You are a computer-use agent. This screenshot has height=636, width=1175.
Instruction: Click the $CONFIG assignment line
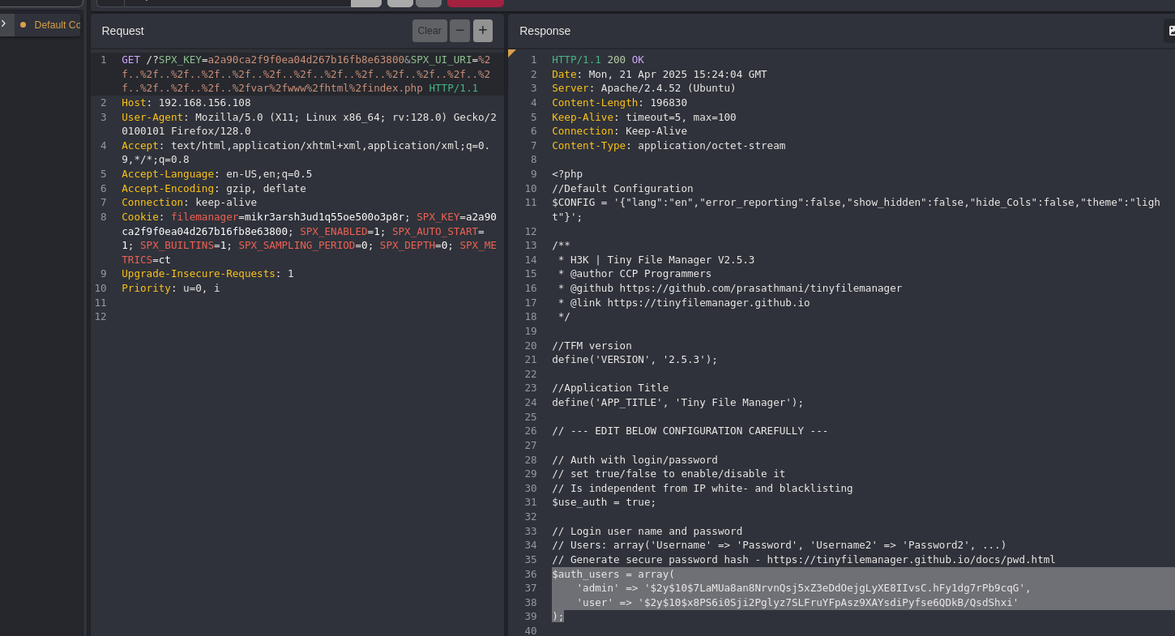(856, 210)
